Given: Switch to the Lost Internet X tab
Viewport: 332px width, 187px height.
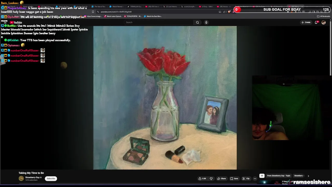Looking at the screenshot, I should point(170,6).
